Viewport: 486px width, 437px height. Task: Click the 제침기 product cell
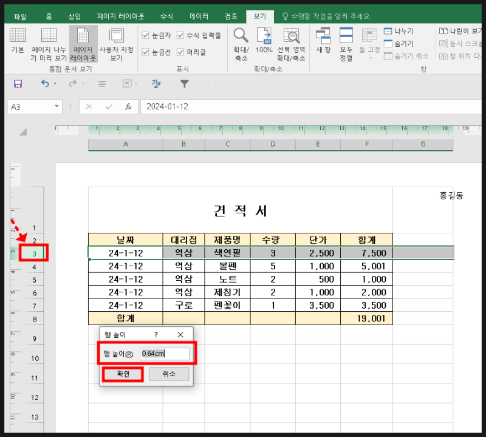tap(227, 292)
